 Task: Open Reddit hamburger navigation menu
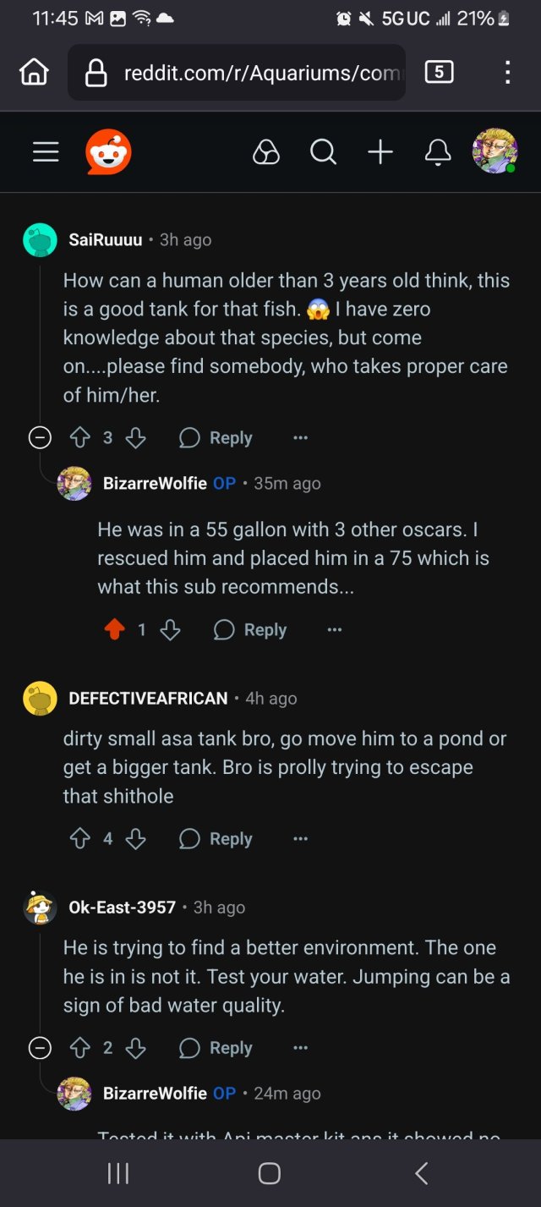pyautogui.click(x=46, y=152)
